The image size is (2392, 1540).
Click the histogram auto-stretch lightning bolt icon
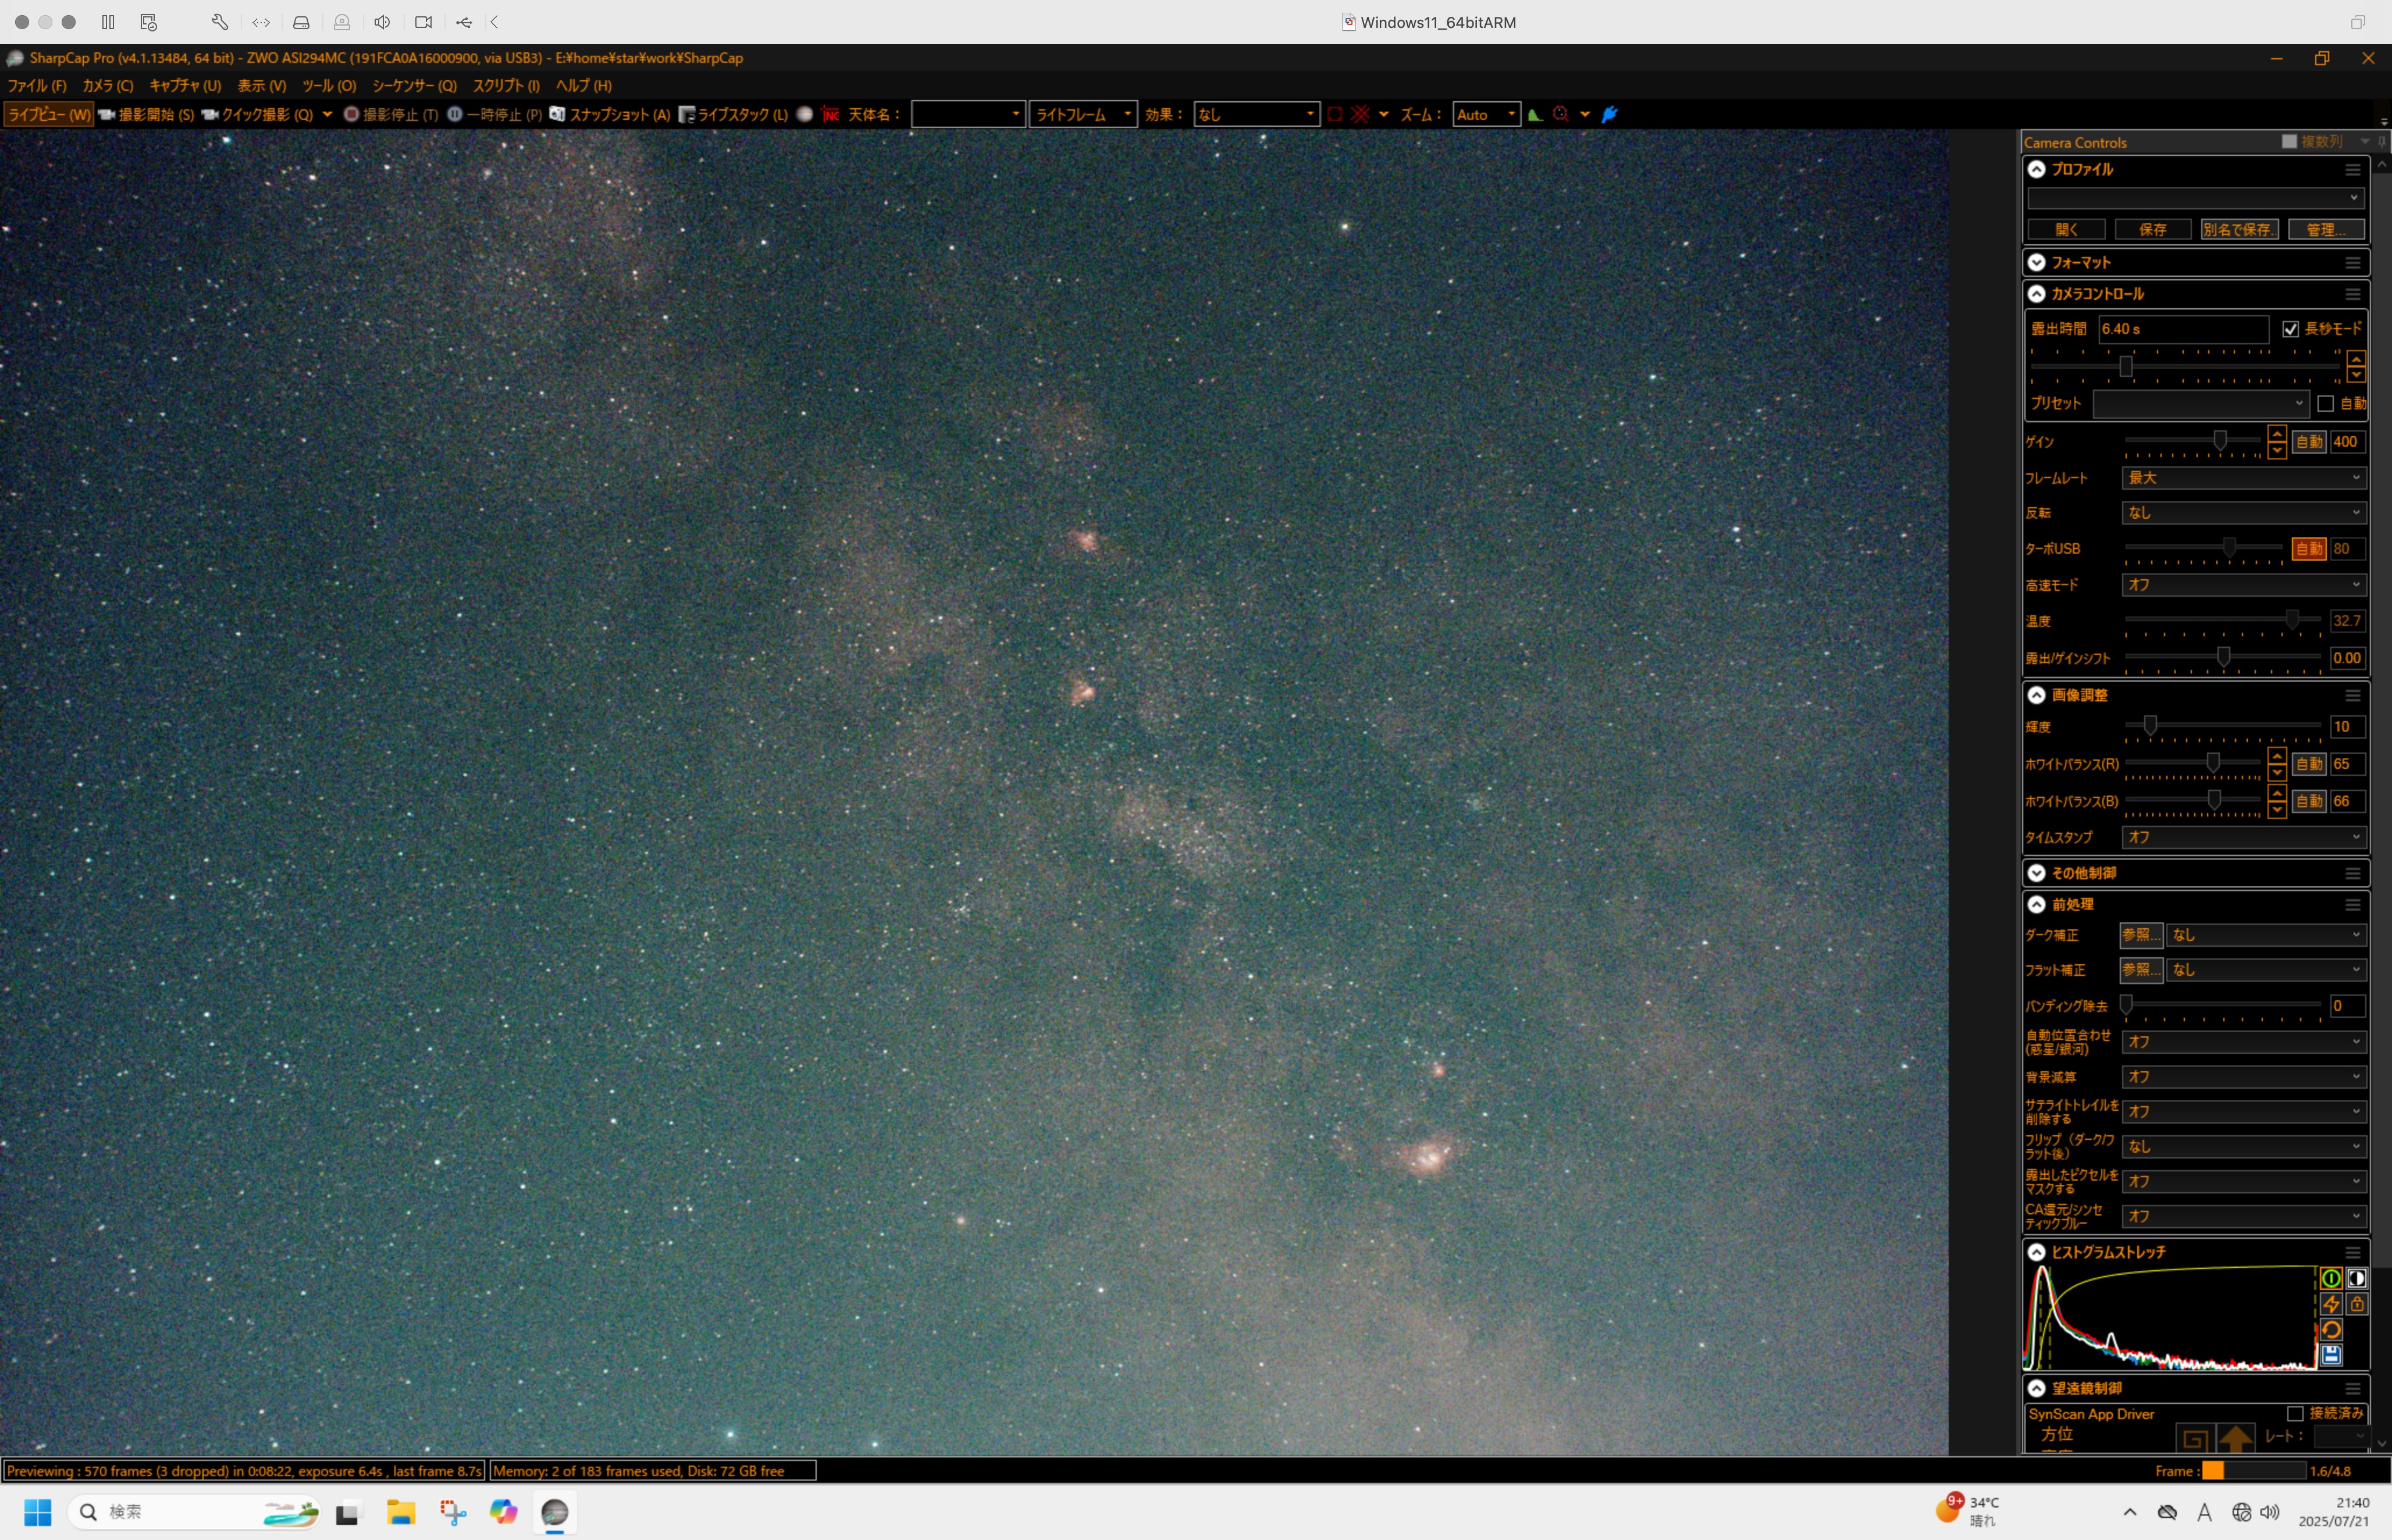tap(2330, 1304)
